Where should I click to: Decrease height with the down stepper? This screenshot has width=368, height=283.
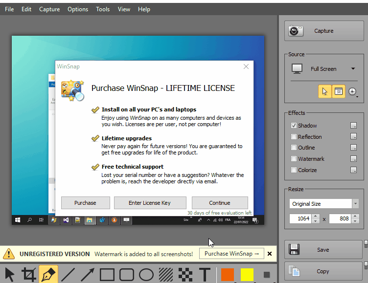(355, 221)
